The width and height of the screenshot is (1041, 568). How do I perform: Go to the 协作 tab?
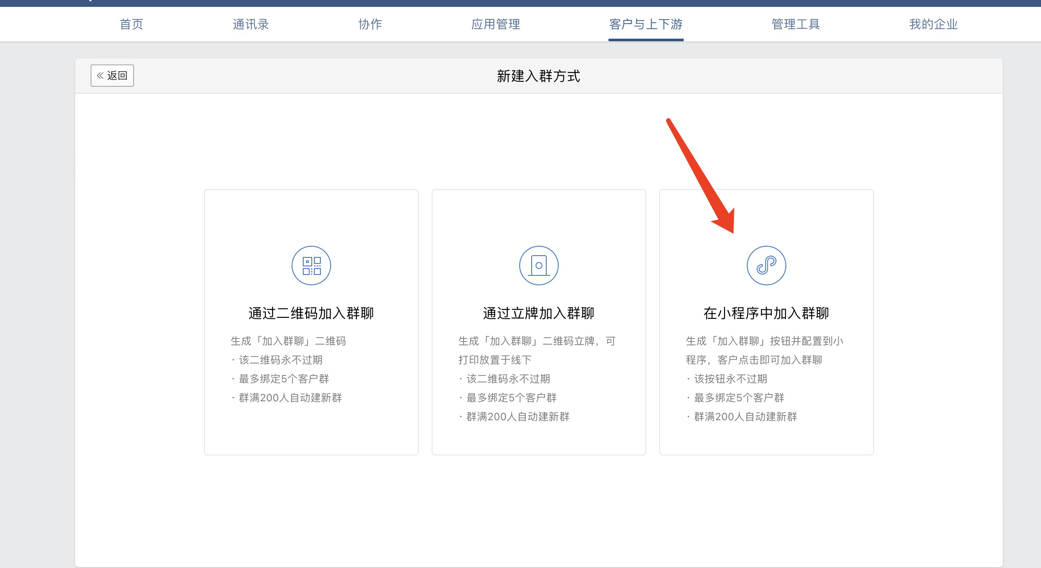370,24
